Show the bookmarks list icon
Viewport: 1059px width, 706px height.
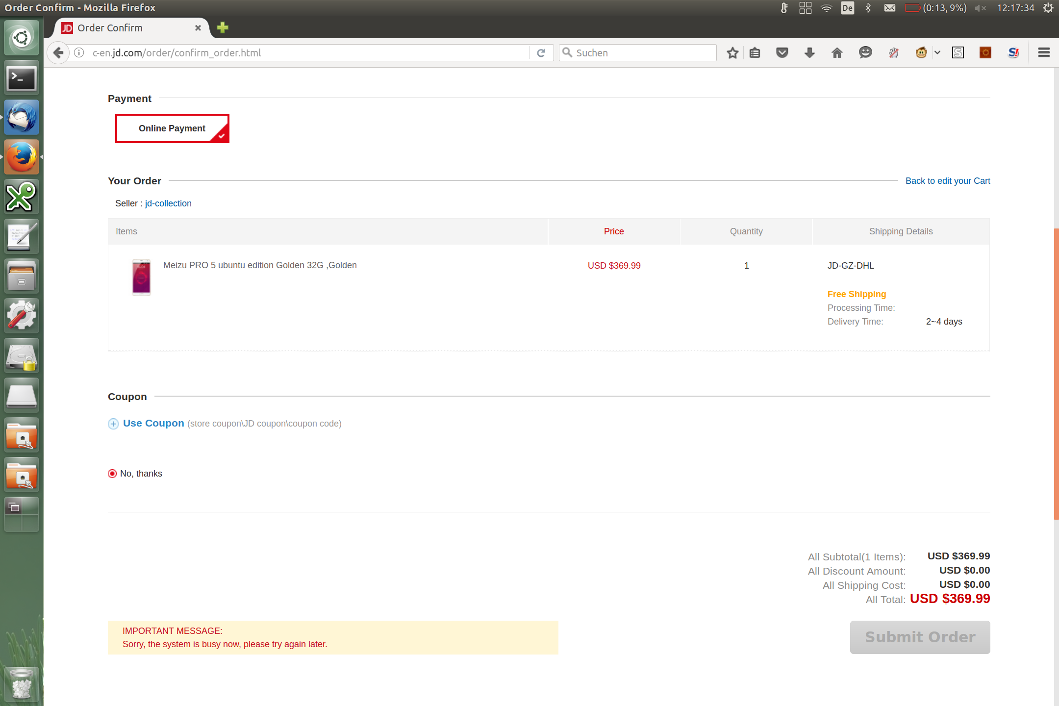[755, 53]
